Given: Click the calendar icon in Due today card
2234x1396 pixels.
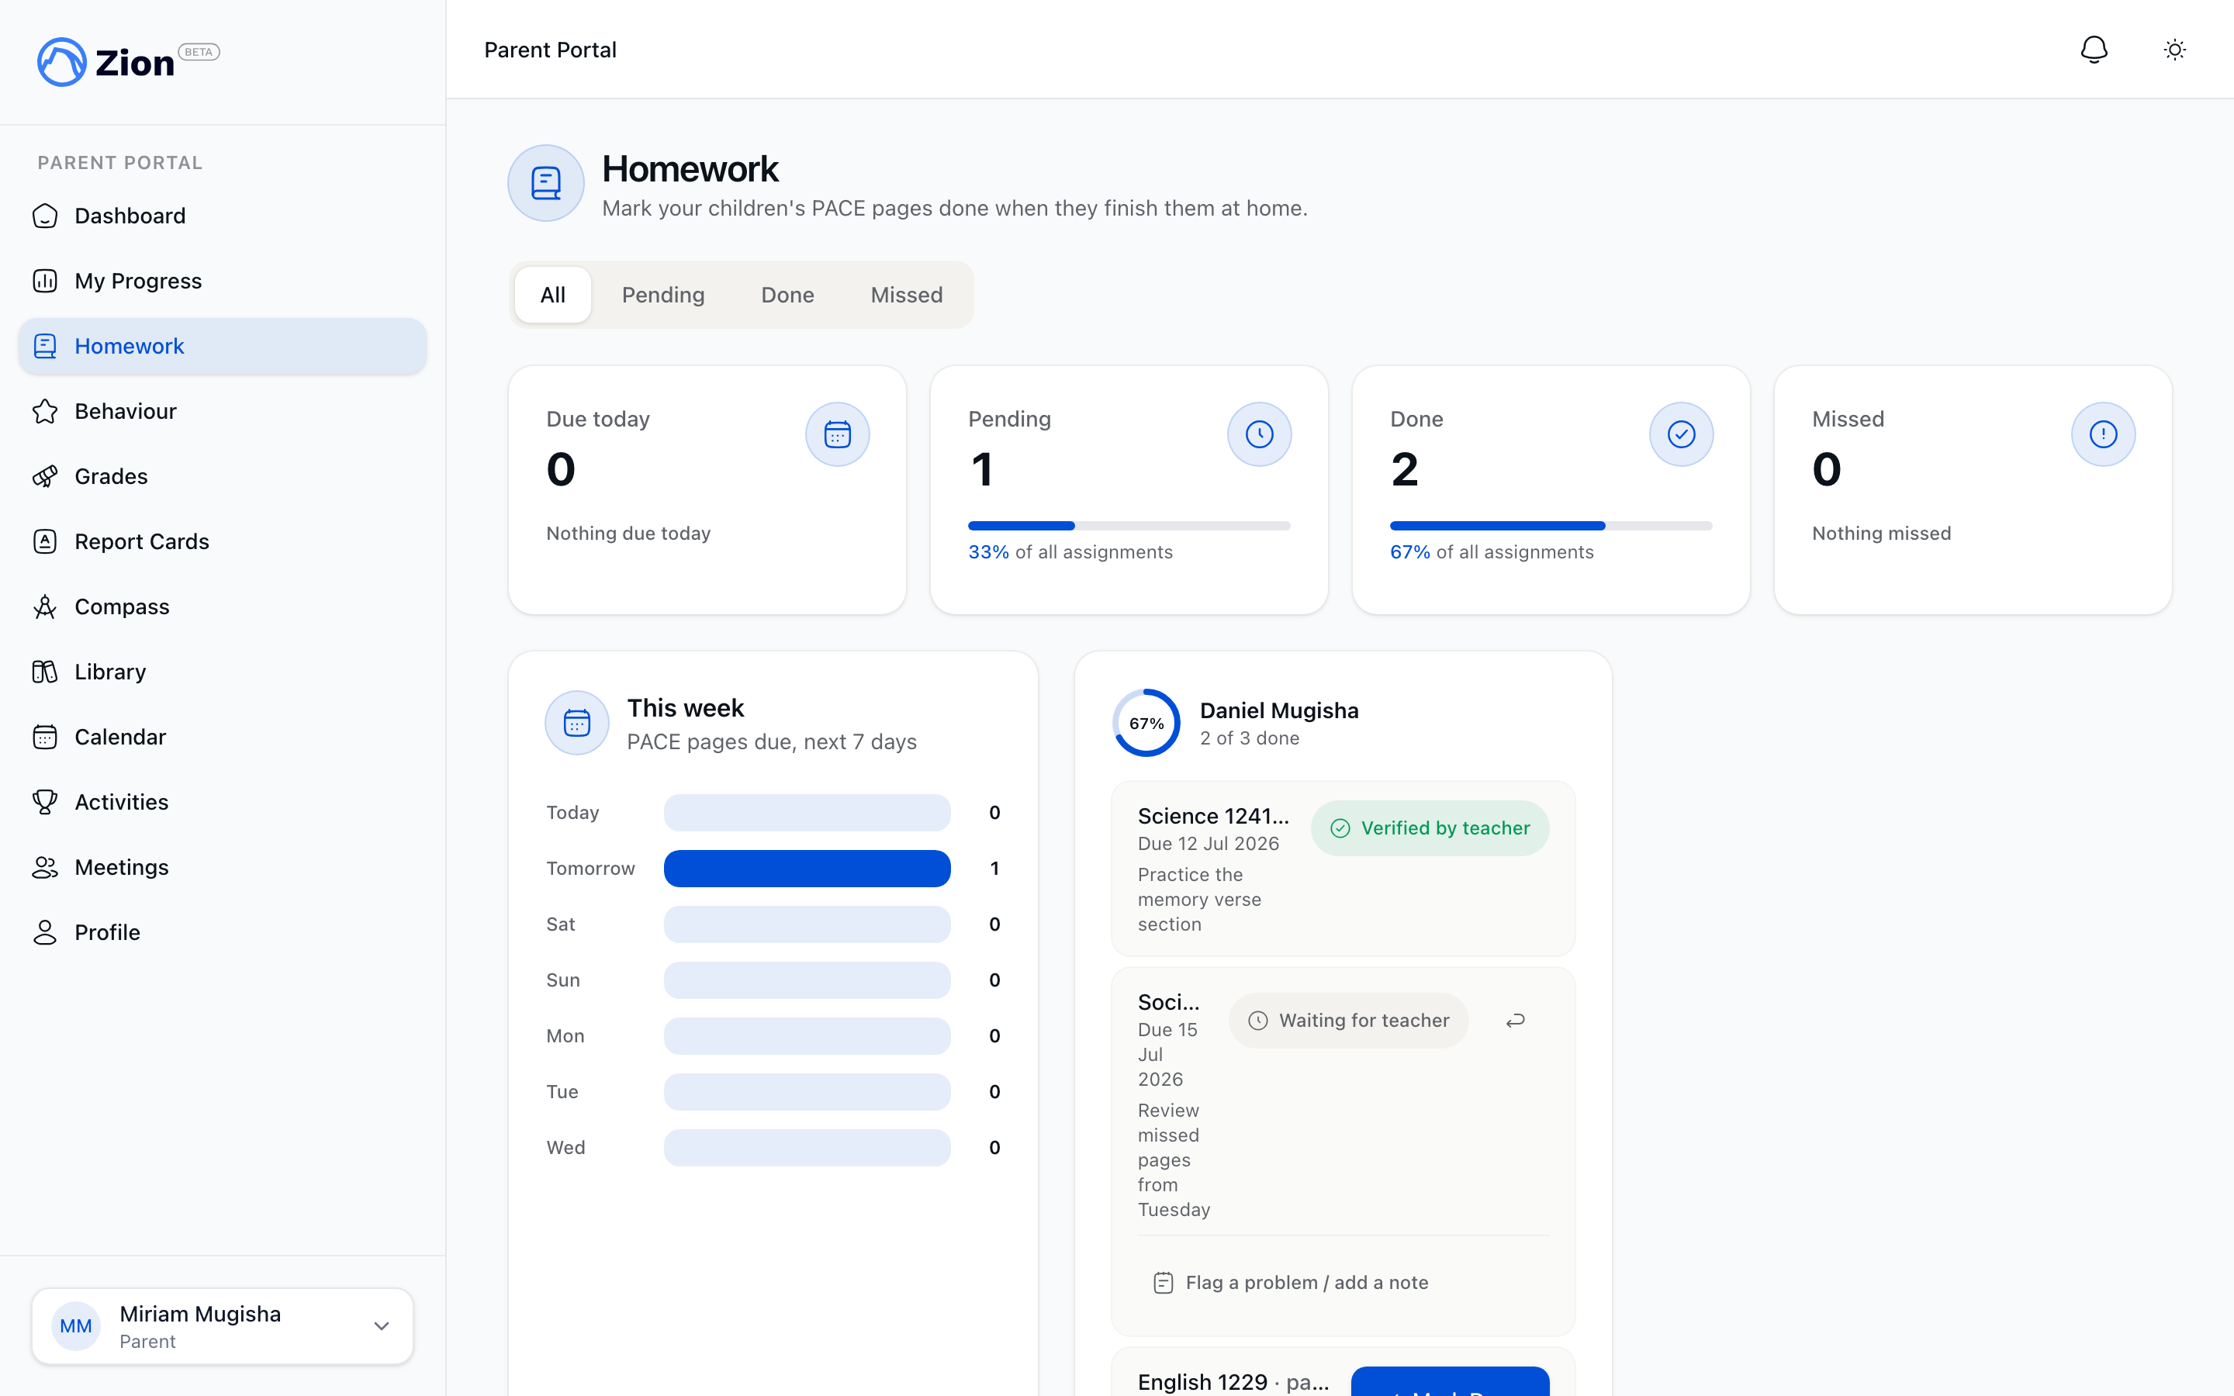Looking at the screenshot, I should tap(837, 434).
